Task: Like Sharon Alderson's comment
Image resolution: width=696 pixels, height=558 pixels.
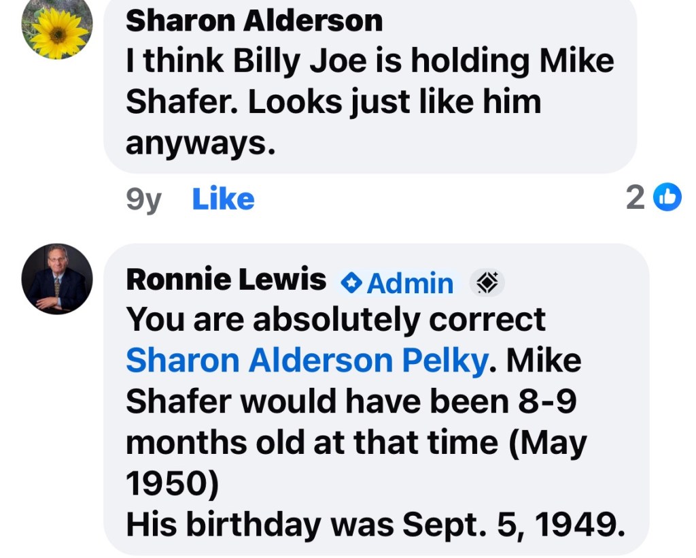Action: 223,199
